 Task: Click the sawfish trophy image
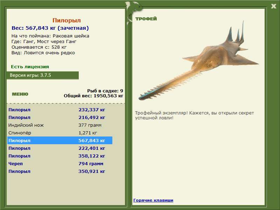198,61
